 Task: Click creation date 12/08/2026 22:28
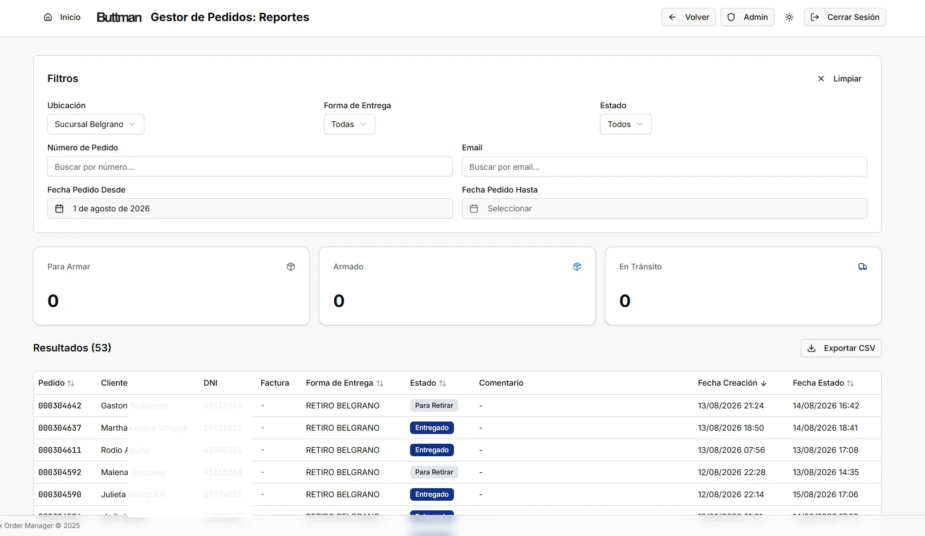pos(732,472)
